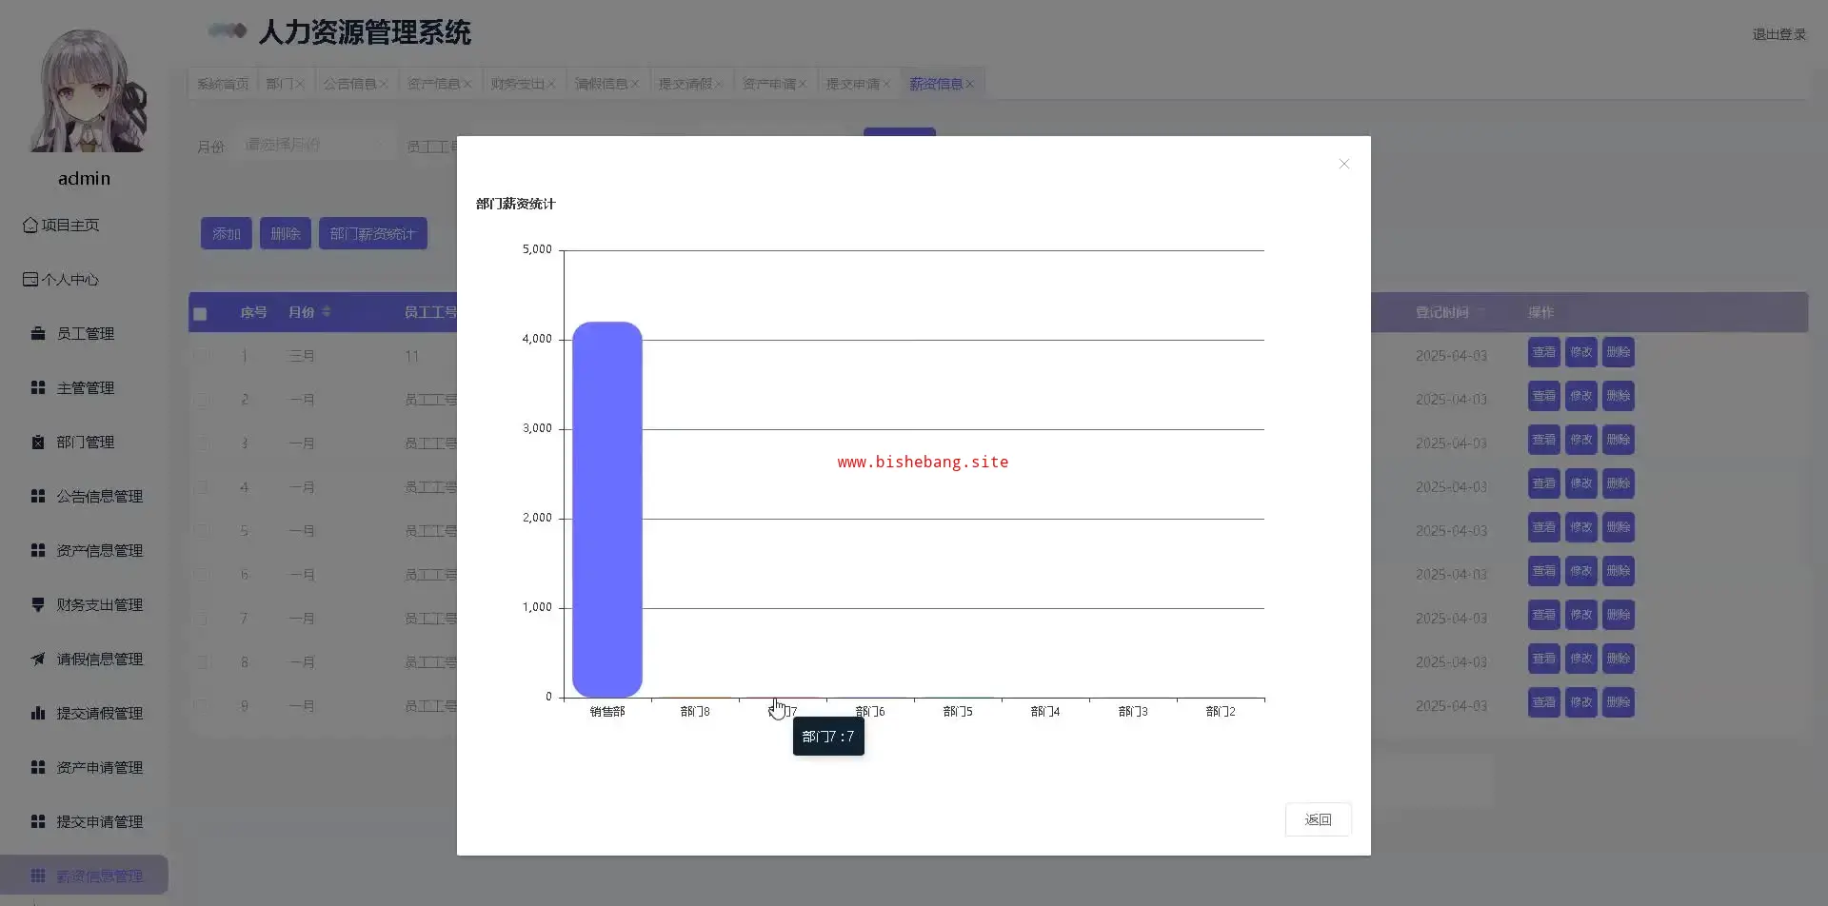Click the 返回 button in the dialog
Screen dimensions: 1828x906
[x=1318, y=819]
